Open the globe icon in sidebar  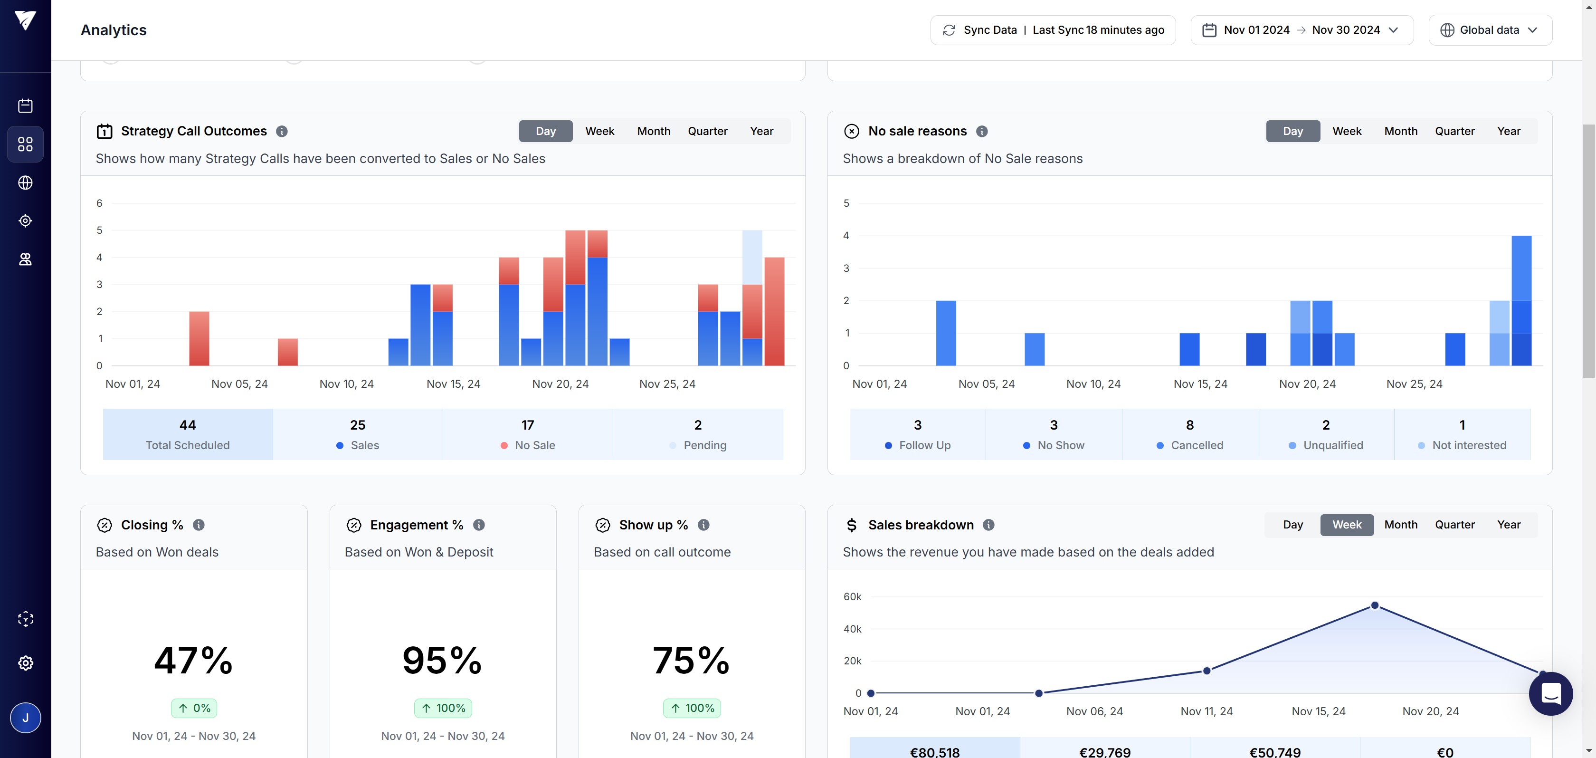click(x=25, y=183)
